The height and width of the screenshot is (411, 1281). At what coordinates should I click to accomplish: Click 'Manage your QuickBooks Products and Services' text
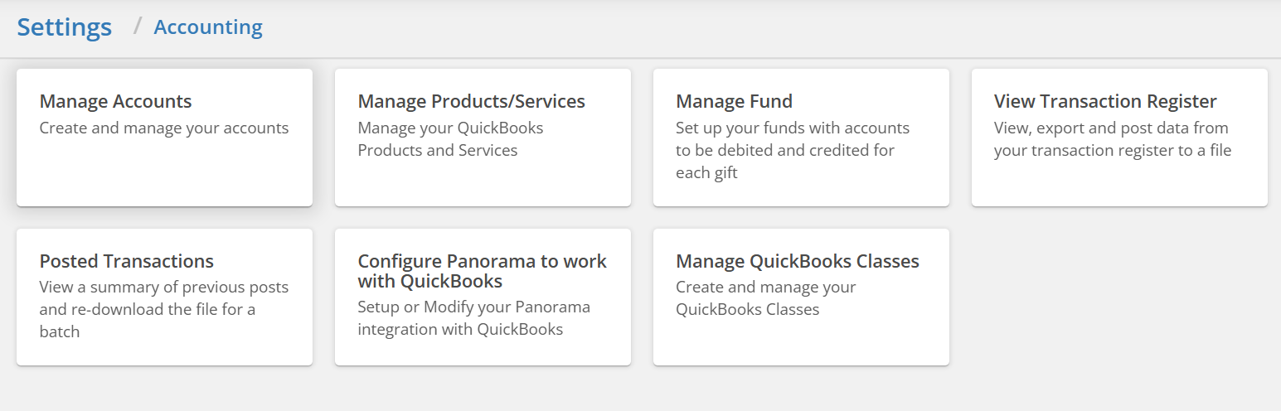[450, 139]
